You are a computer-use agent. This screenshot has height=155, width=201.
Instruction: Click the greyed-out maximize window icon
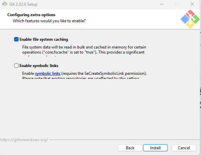[x=177, y=4]
